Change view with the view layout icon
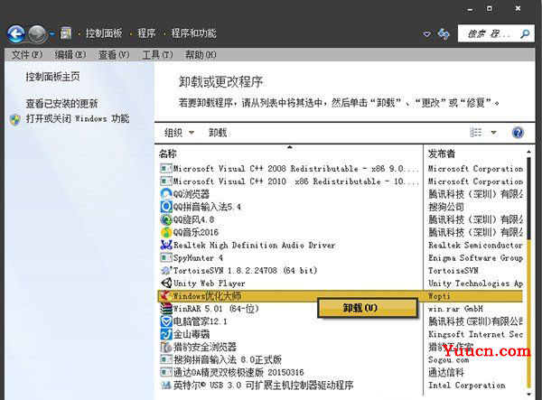542x400 pixels. pyautogui.click(x=476, y=133)
